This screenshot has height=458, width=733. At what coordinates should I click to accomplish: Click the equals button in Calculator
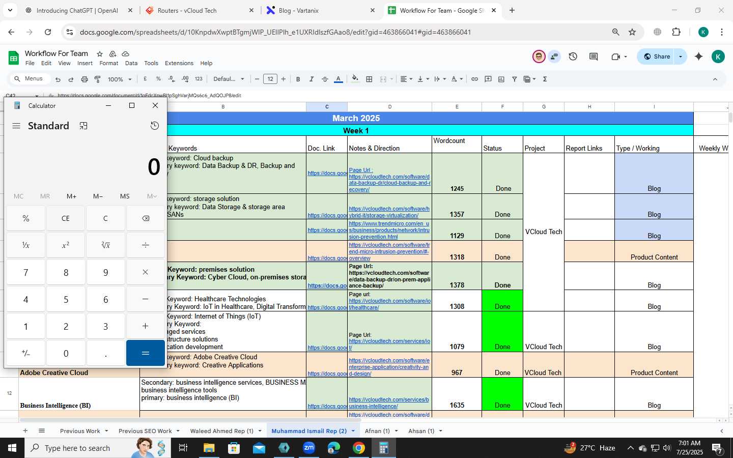(146, 353)
